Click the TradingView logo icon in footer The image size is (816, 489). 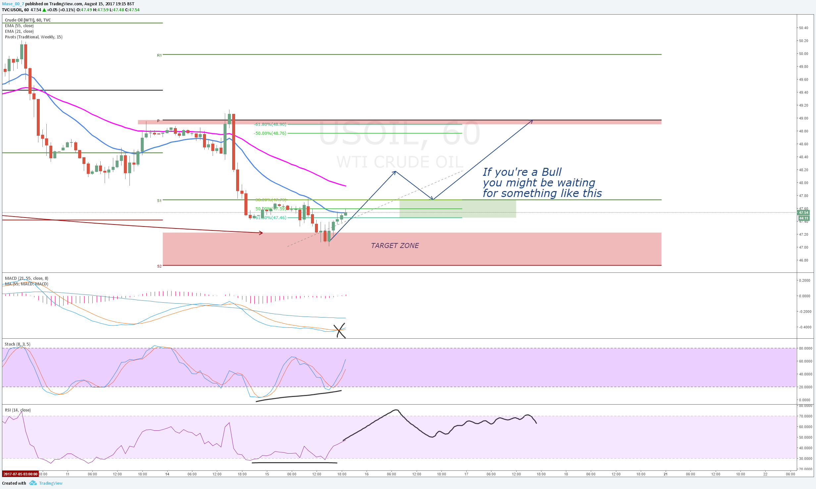point(33,483)
